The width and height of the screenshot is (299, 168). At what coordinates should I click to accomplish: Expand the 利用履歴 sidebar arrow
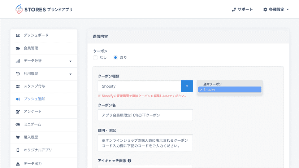coord(70,74)
